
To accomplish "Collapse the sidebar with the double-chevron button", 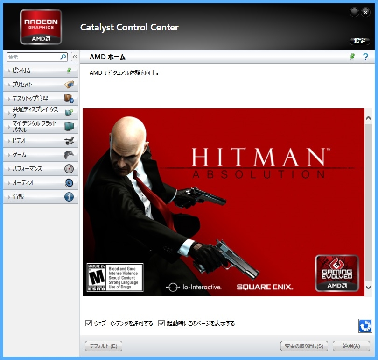I will (75, 57).
